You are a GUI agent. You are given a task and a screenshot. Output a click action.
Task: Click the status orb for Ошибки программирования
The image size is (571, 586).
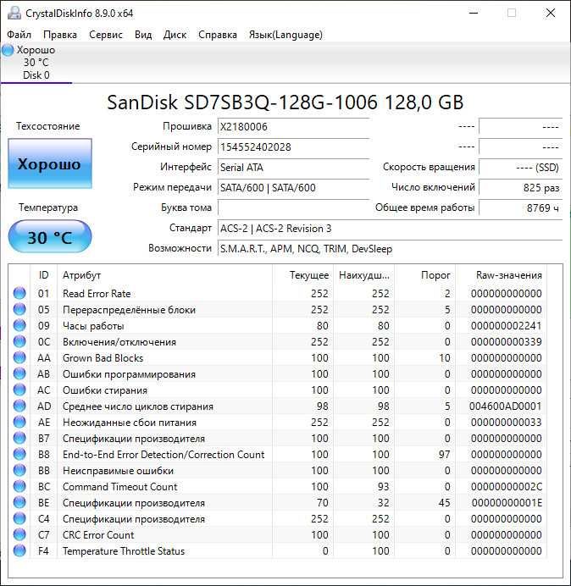[x=19, y=373]
